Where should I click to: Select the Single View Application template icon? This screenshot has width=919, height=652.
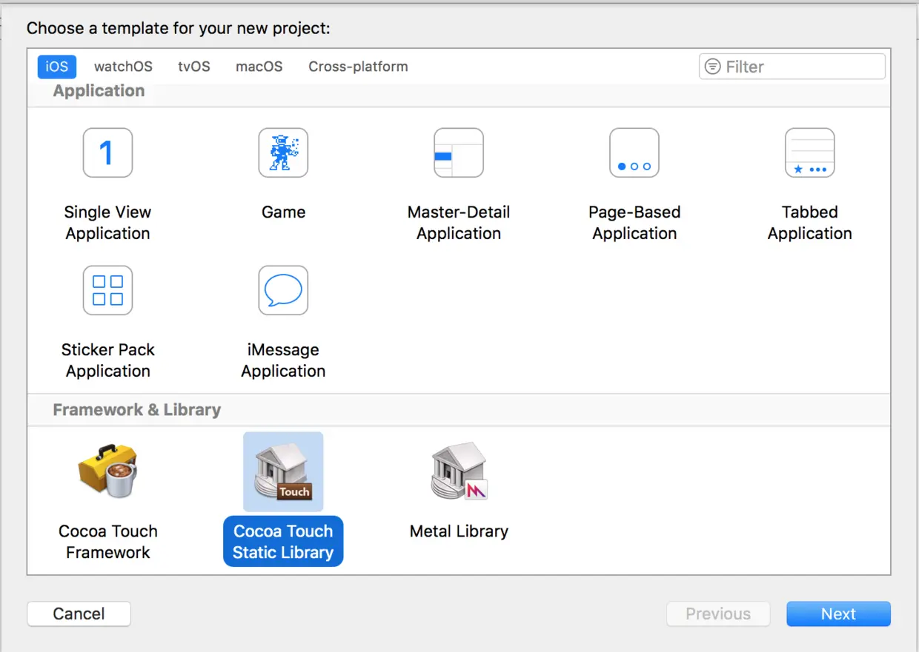tap(107, 152)
